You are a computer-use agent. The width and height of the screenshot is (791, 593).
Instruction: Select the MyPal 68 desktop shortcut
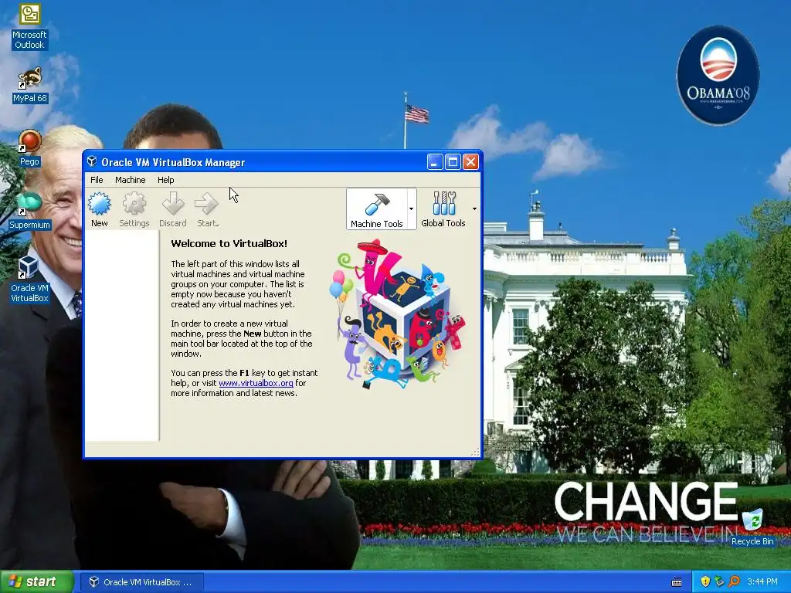[x=30, y=85]
